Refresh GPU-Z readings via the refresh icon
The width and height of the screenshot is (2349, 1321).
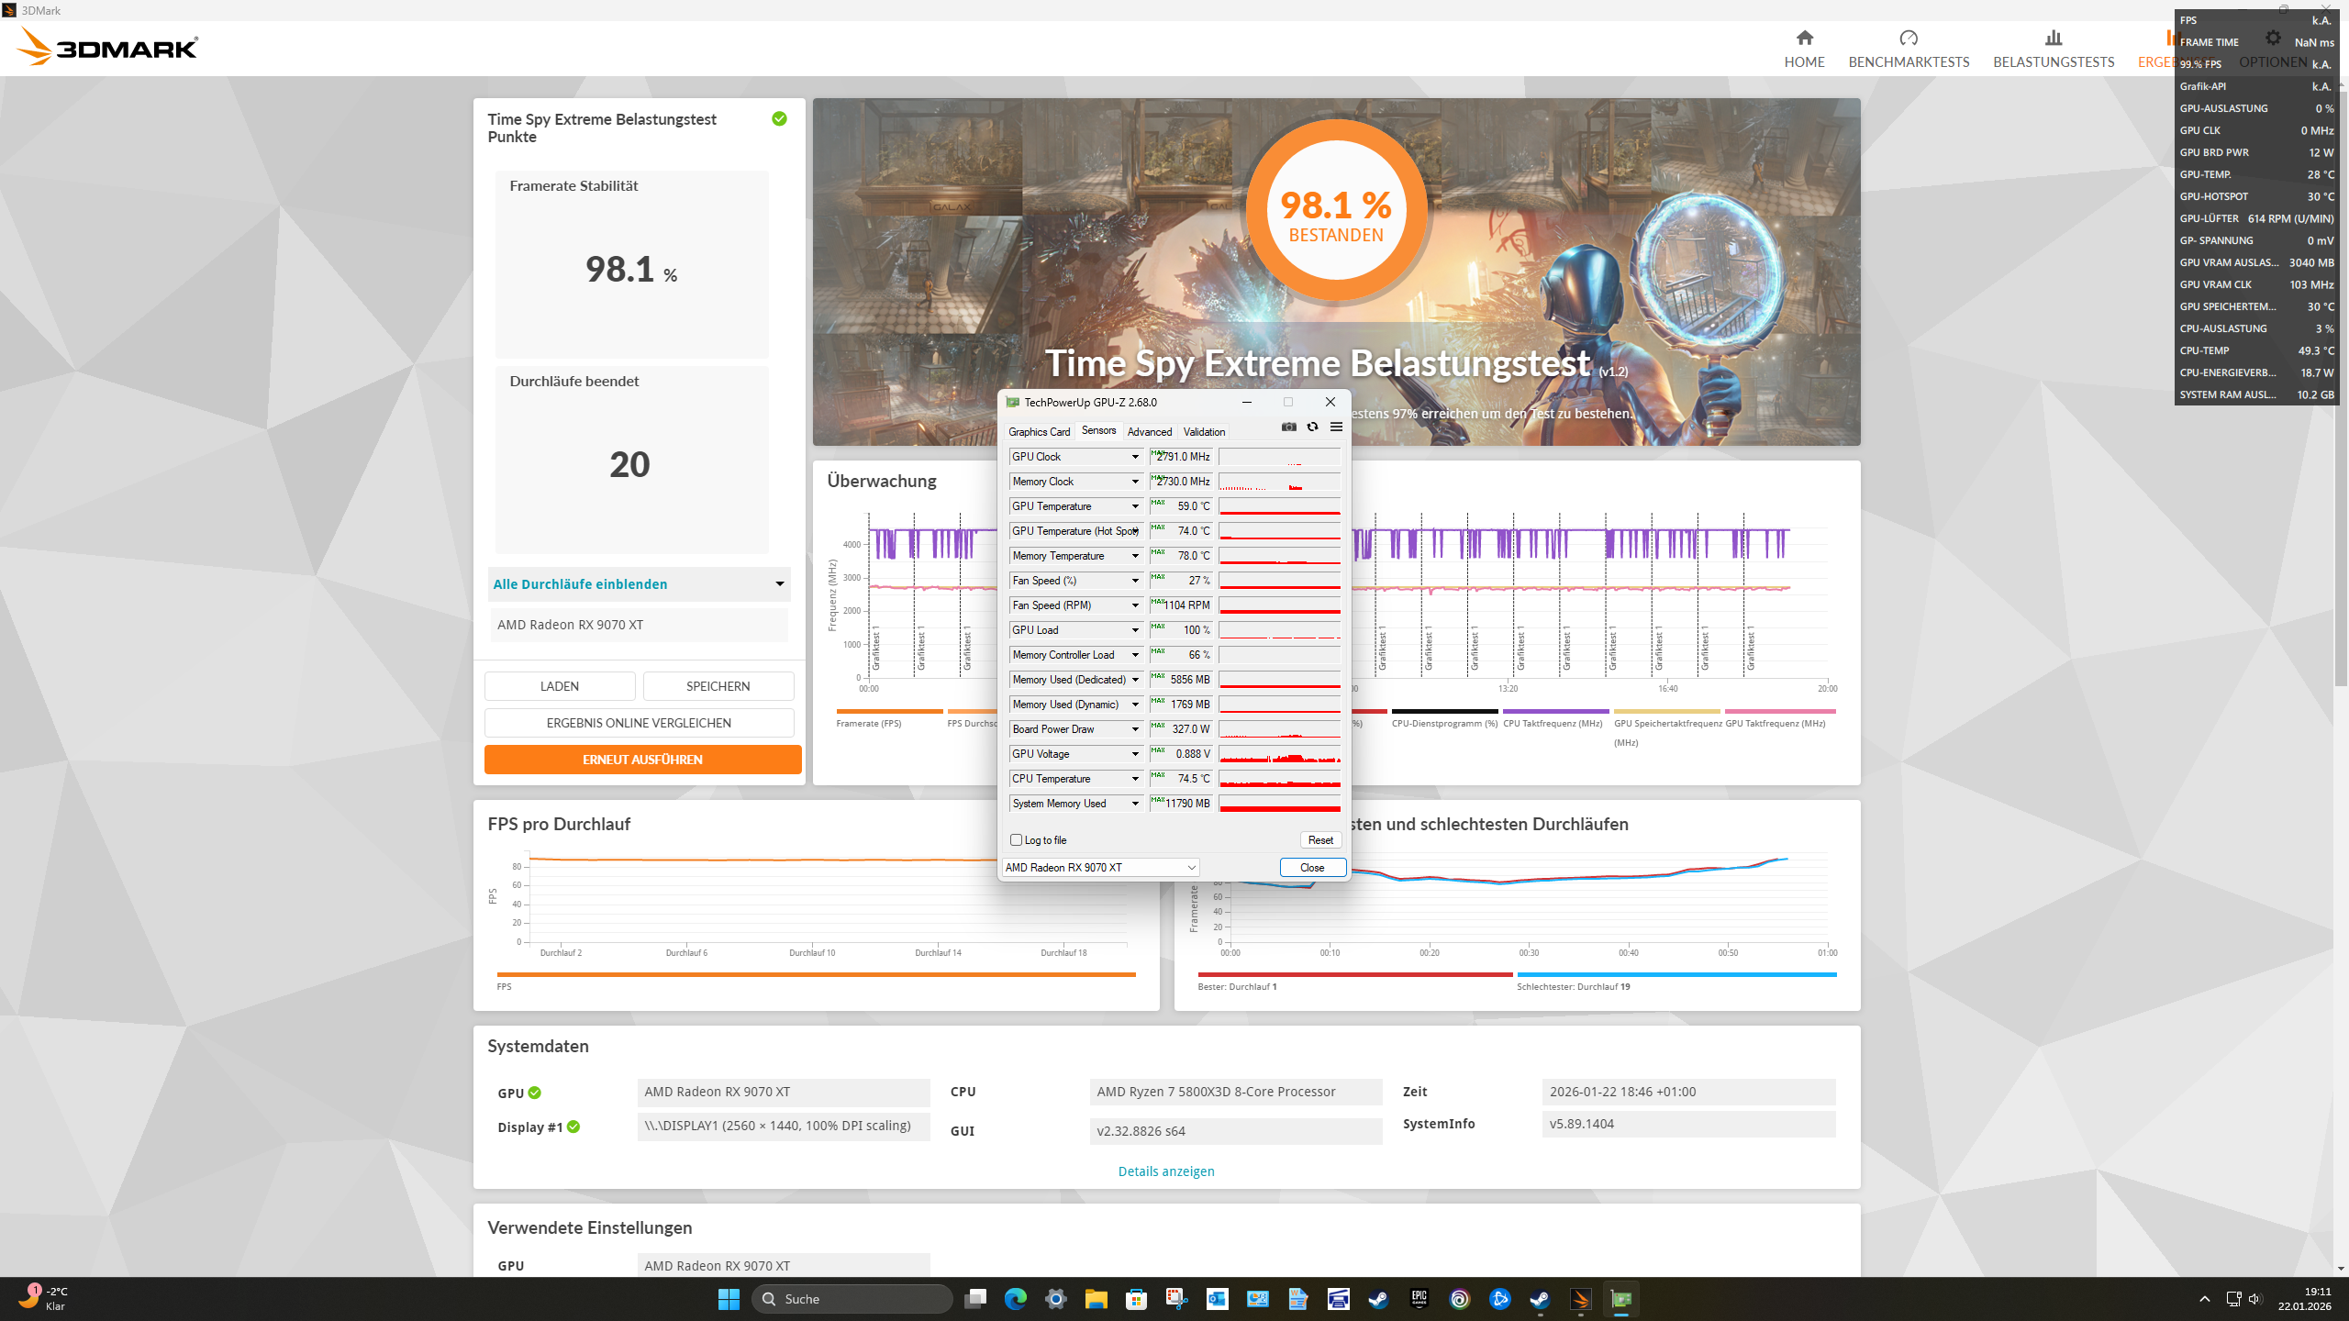click(1312, 427)
